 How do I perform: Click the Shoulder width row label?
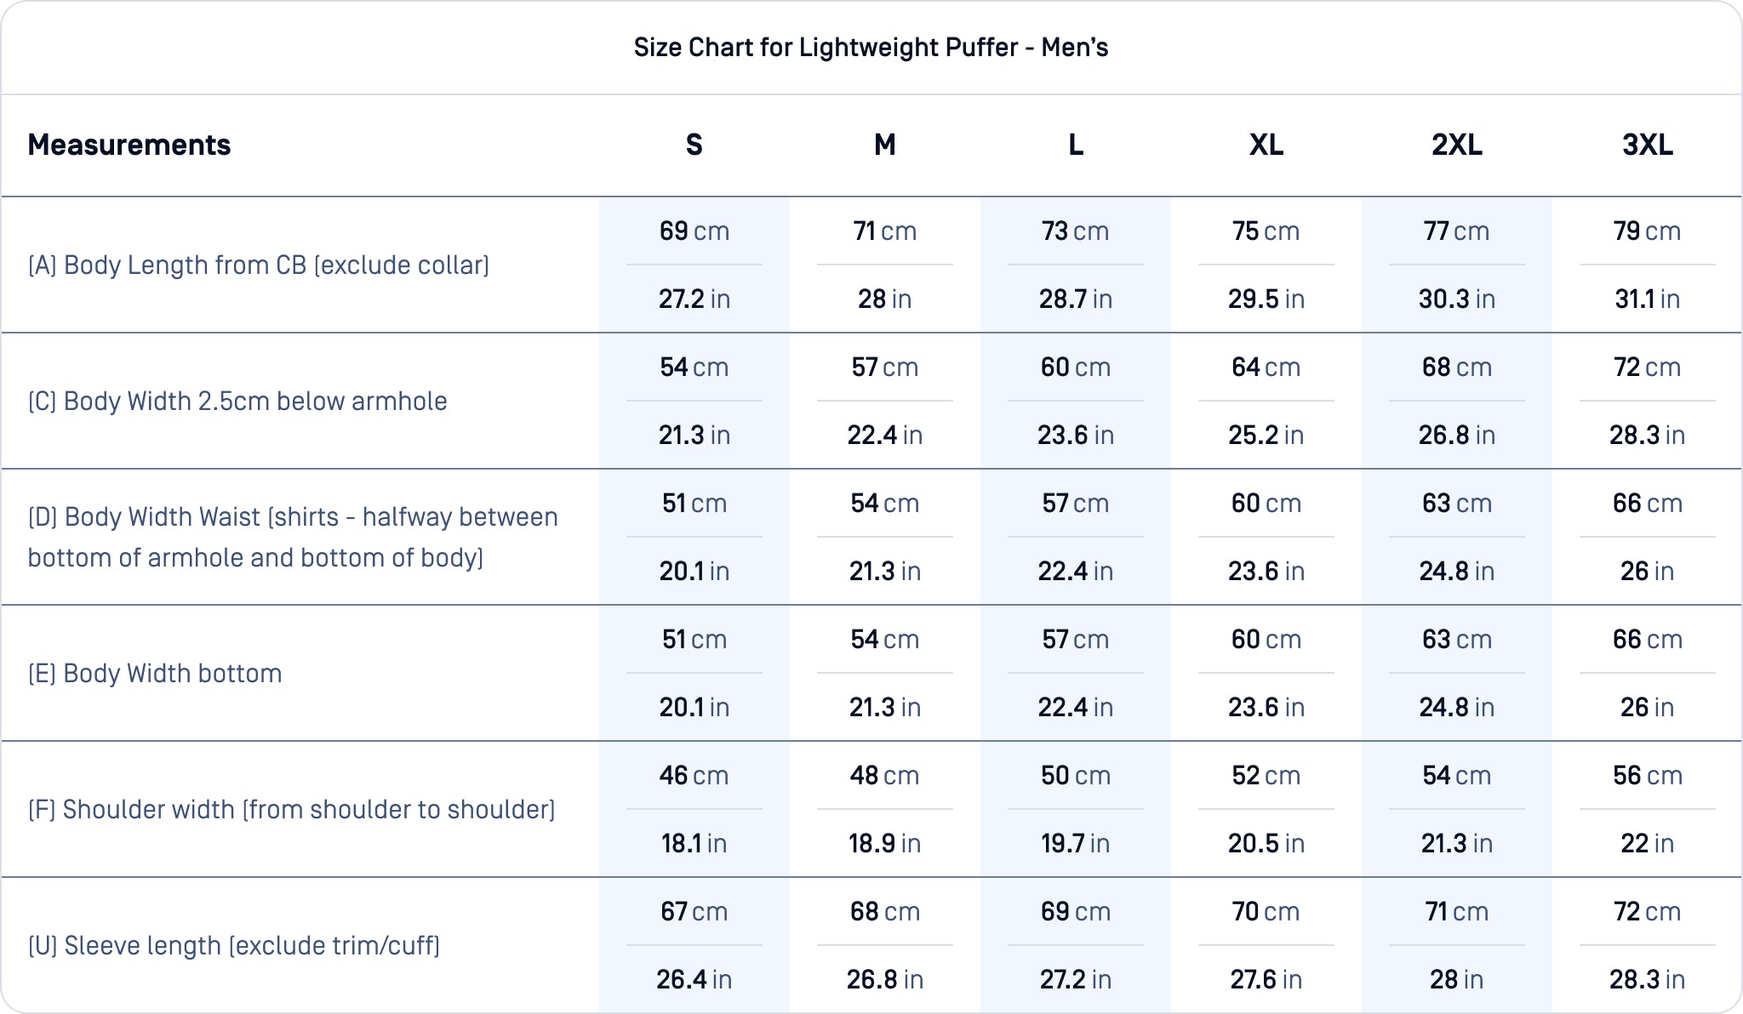tap(291, 810)
